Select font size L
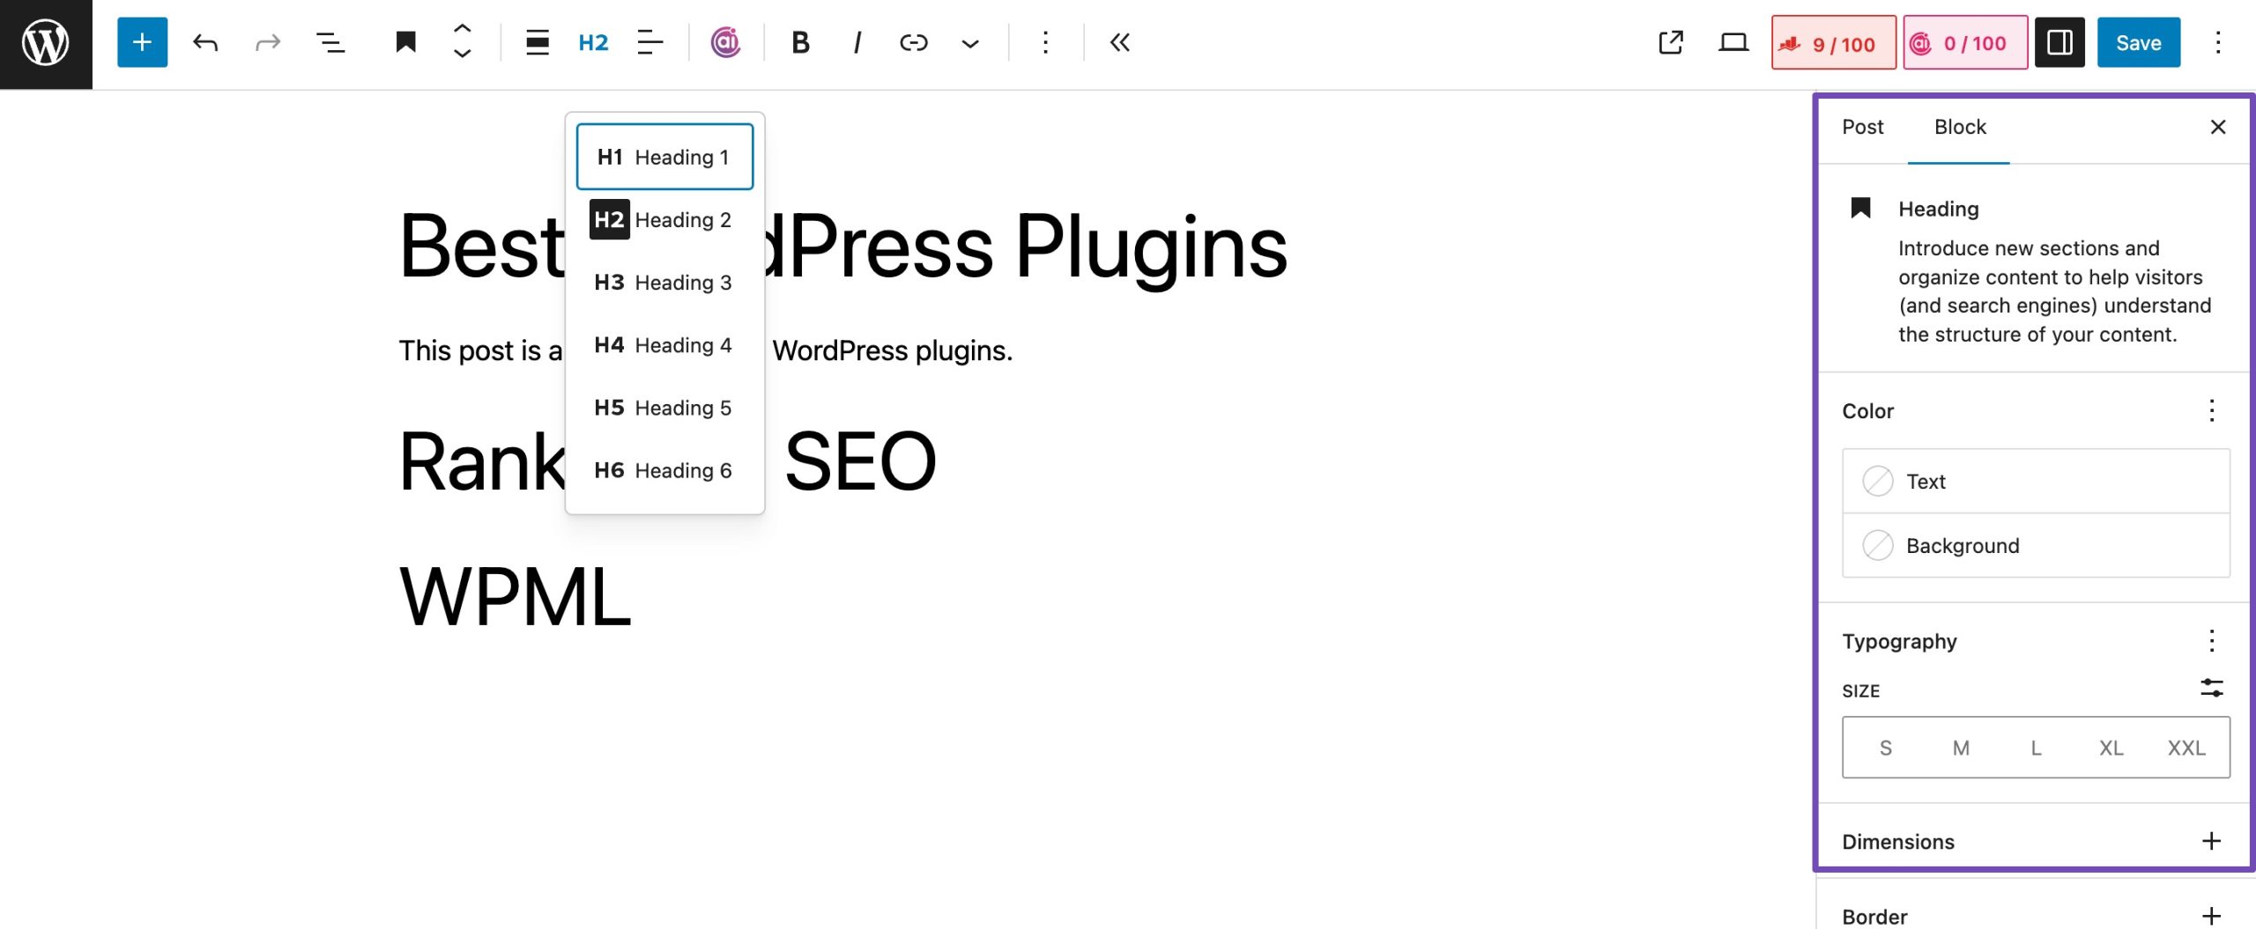Screen dimensions: 2256x929 pos(2036,748)
